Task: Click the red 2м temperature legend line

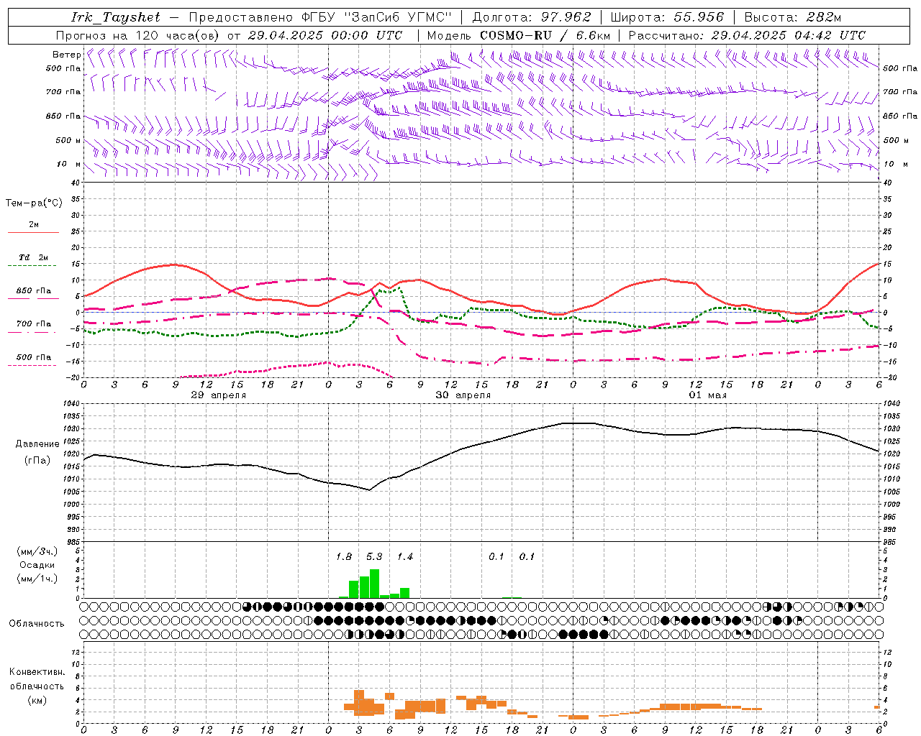Action: [33, 233]
